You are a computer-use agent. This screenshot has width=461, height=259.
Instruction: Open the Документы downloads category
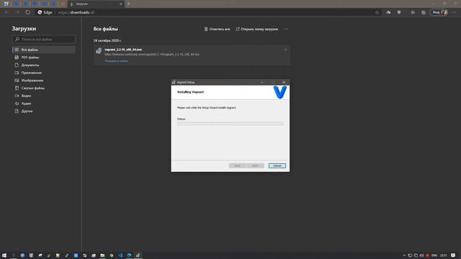coord(43,65)
